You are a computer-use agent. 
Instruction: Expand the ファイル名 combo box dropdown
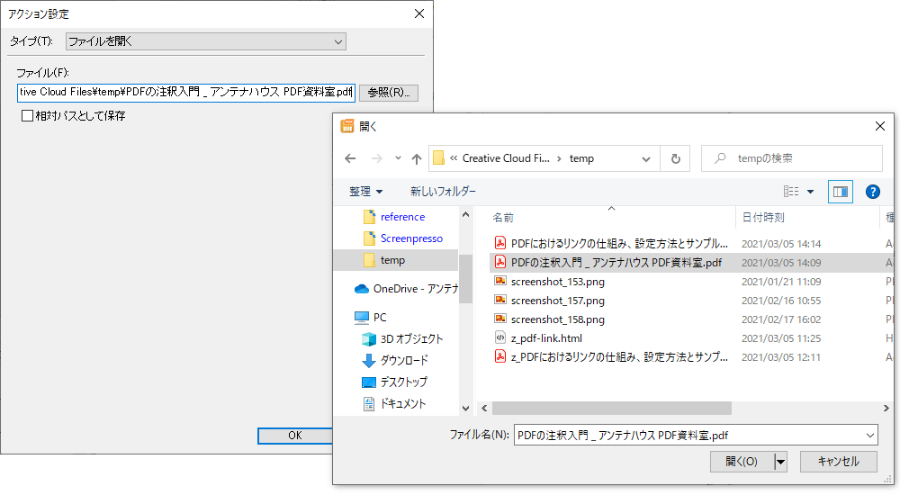[x=868, y=435]
